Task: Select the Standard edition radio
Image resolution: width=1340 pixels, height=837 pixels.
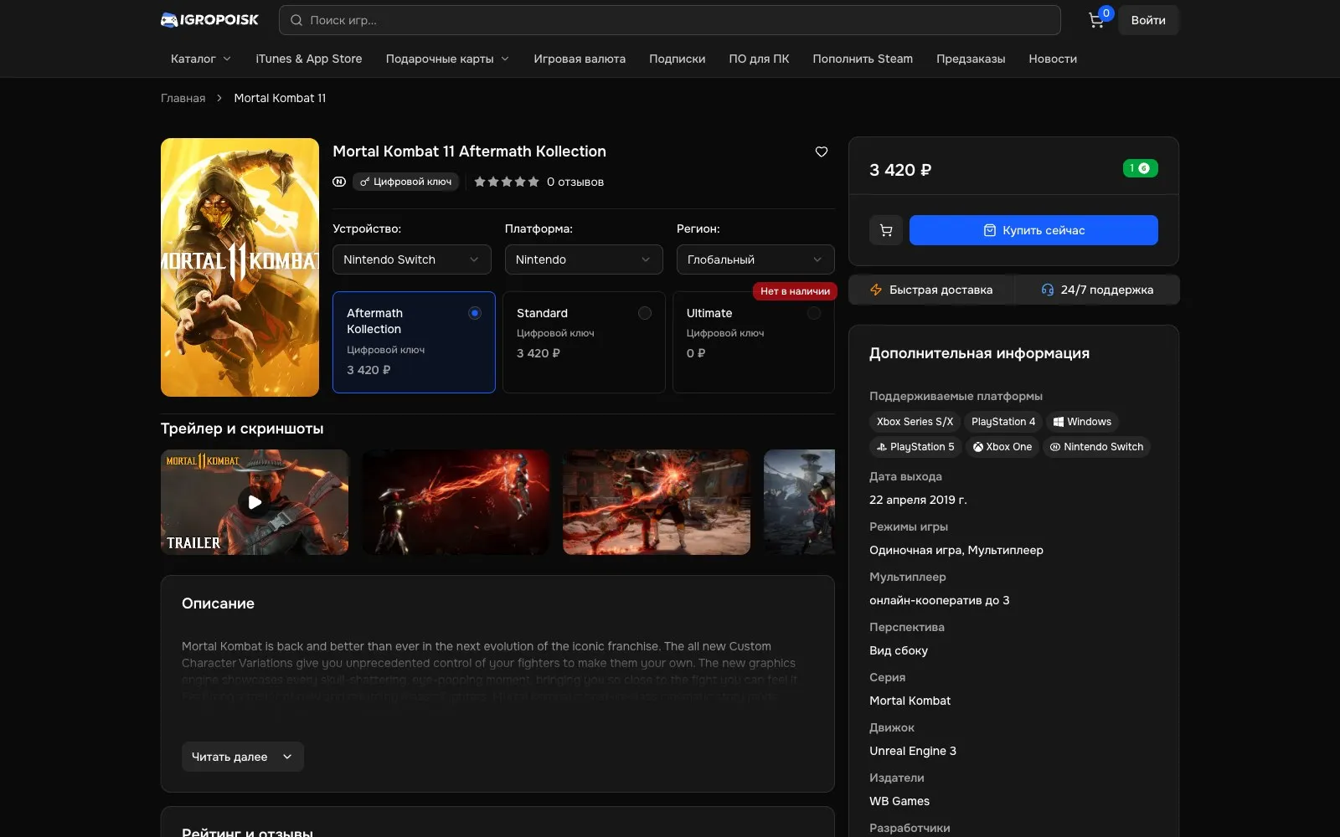Action: (x=645, y=313)
